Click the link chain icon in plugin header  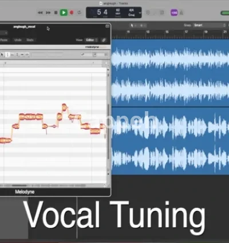(104, 40)
